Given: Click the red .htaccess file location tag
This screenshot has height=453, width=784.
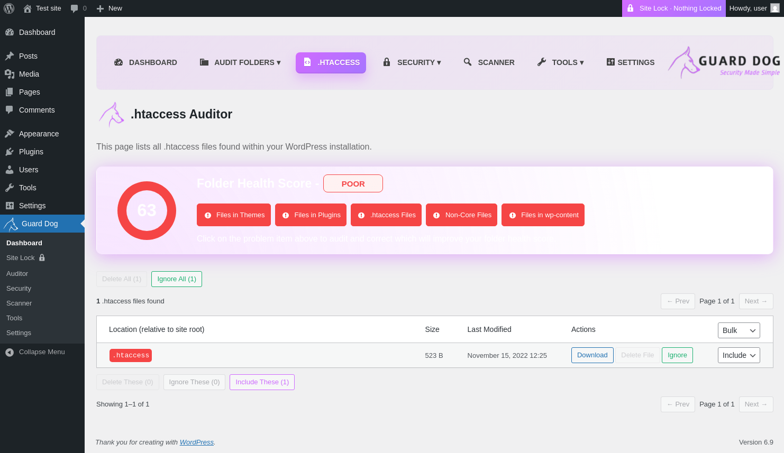Looking at the screenshot, I should coord(131,355).
